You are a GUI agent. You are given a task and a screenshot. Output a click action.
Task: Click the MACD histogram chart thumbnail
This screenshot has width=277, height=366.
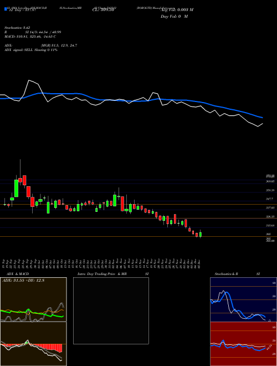pyautogui.click(x=33, y=344)
